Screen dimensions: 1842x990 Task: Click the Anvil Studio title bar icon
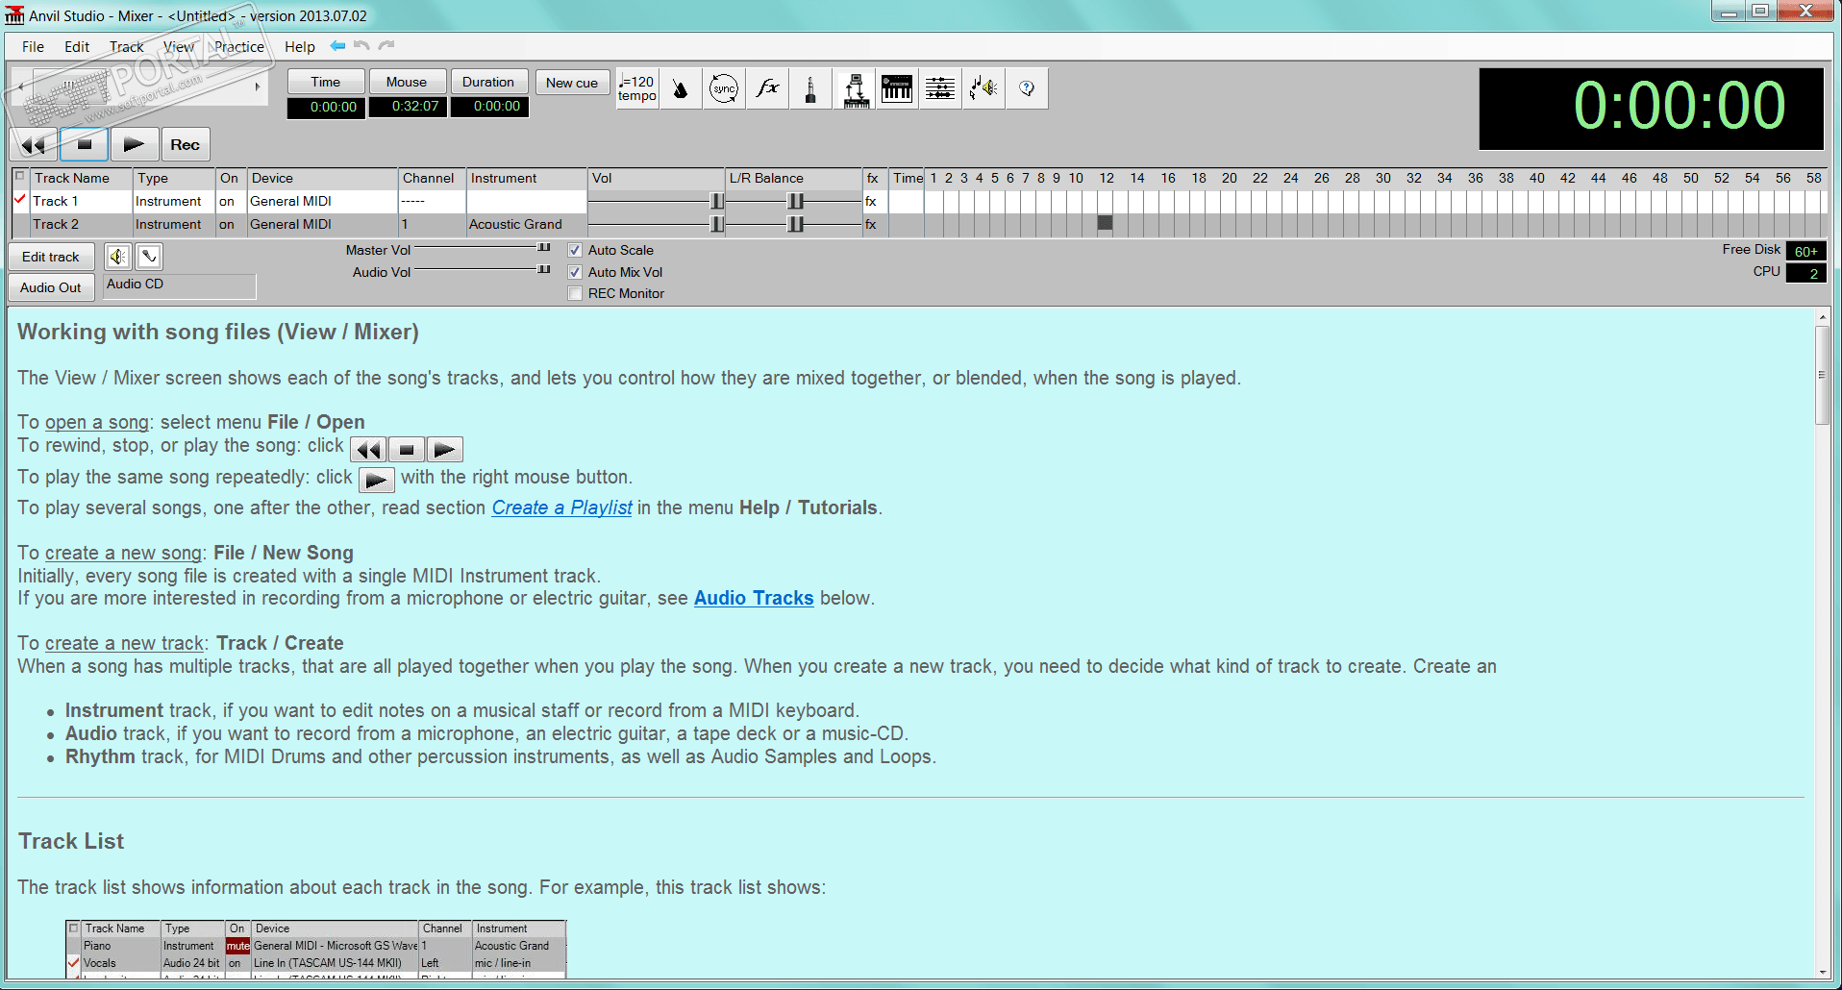(14, 15)
